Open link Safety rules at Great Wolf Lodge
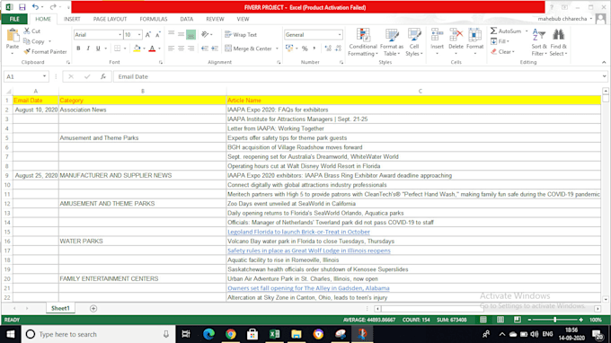 [308, 251]
